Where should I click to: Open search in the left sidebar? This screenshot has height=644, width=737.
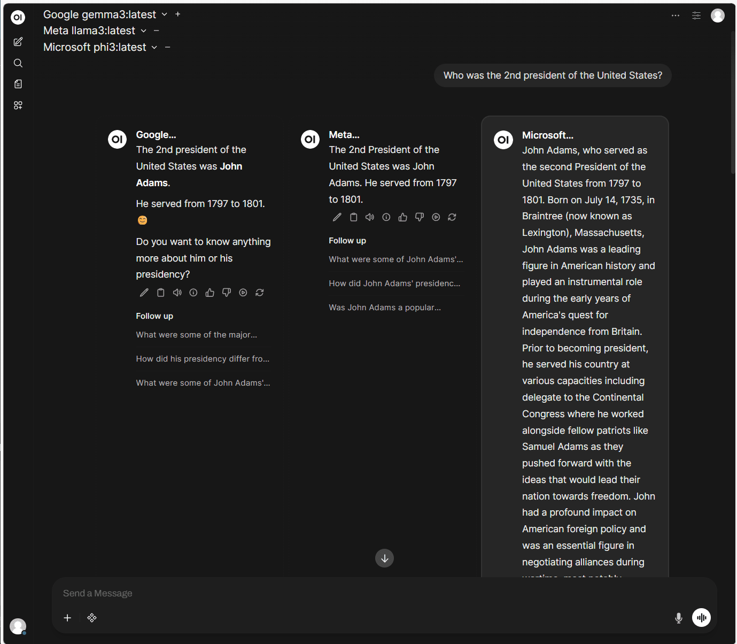pos(18,63)
